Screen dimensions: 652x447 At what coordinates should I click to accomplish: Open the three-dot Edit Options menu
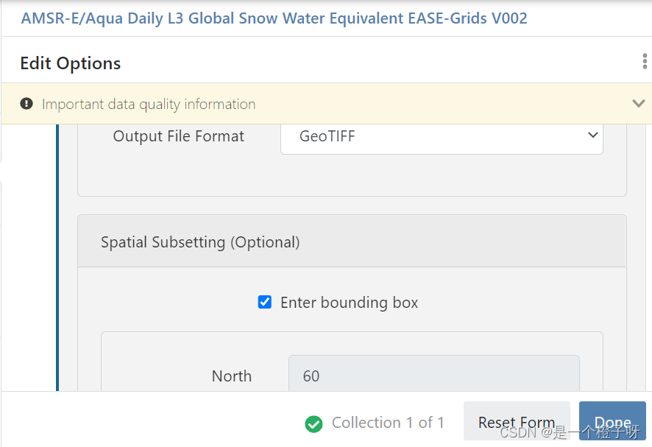[645, 62]
